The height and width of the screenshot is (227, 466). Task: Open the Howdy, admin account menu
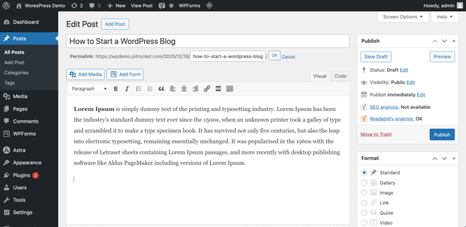click(x=443, y=6)
